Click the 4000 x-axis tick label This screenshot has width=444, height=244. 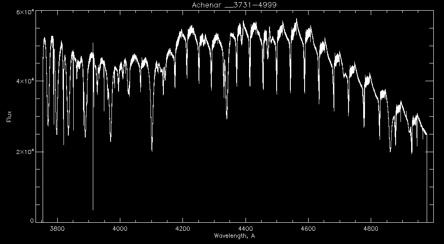[x=120, y=228]
